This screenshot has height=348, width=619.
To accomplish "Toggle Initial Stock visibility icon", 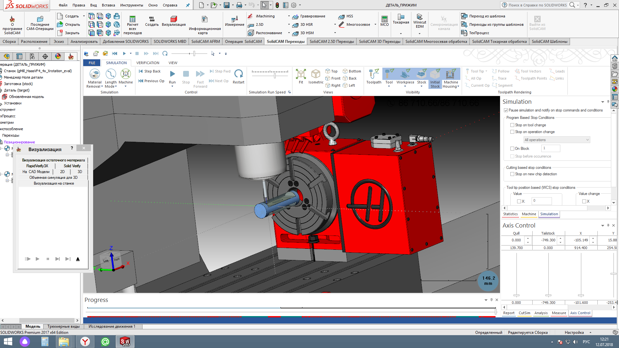I will click(435, 74).
